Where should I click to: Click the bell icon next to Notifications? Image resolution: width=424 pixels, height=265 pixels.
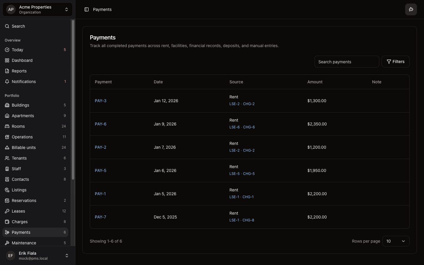coord(7,82)
